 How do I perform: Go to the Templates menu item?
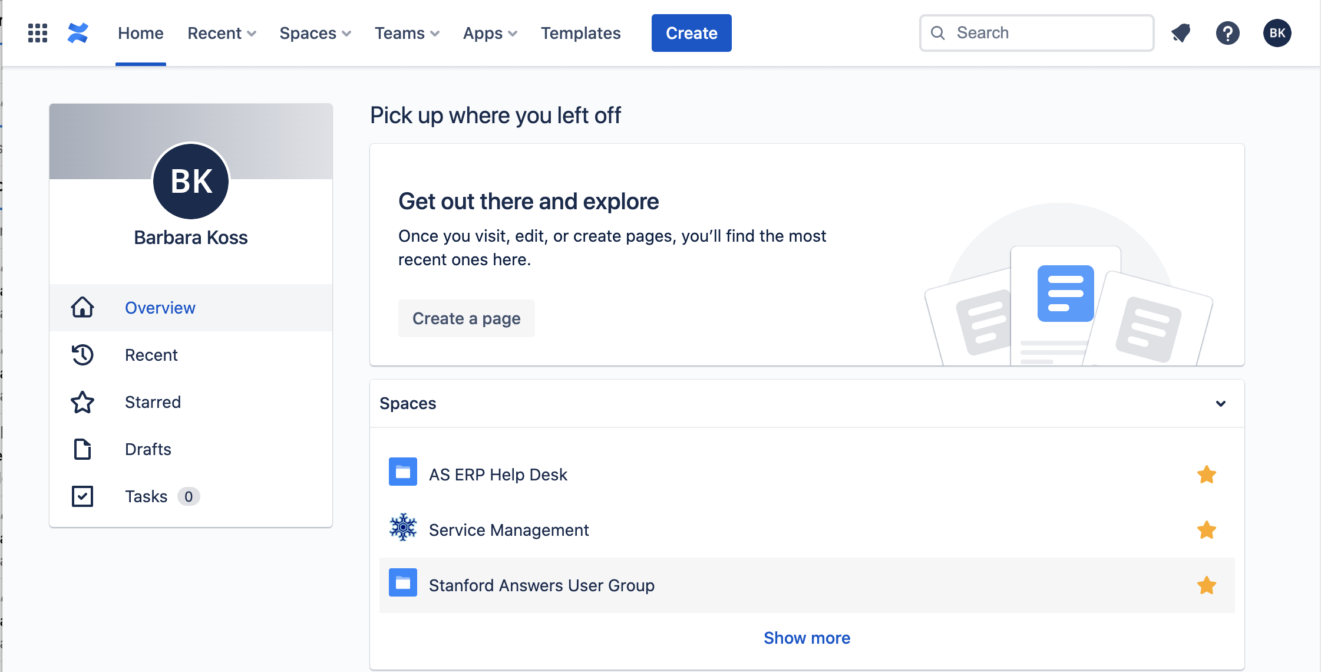coord(580,33)
